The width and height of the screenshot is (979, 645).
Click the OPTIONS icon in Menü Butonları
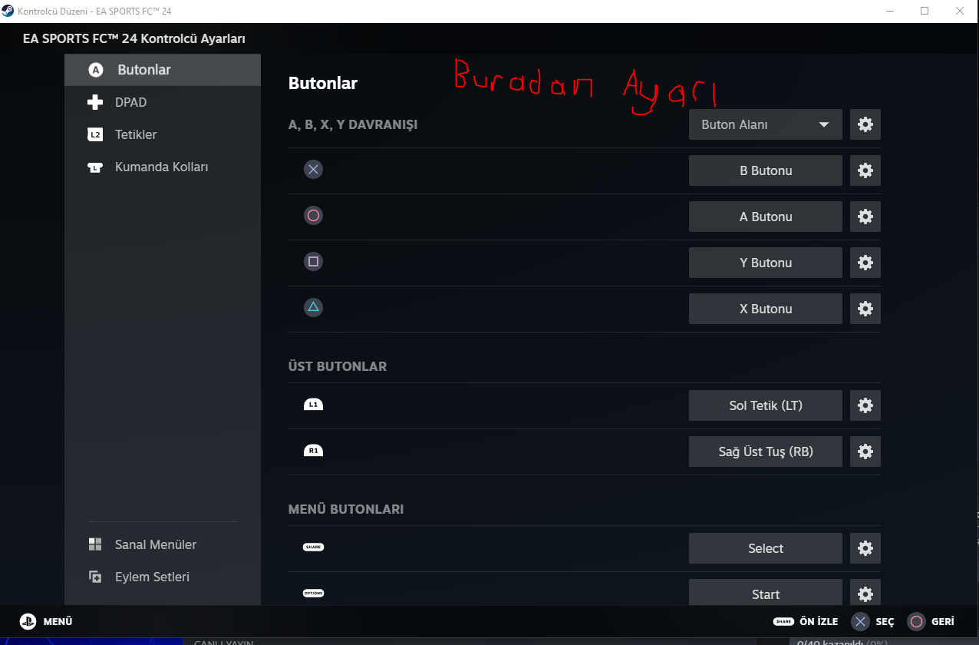(x=313, y=594)
